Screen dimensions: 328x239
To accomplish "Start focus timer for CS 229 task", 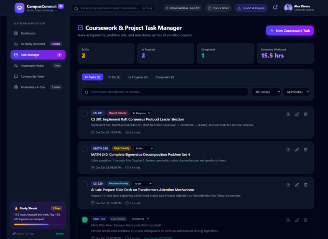I will click(x=288, y=185).
